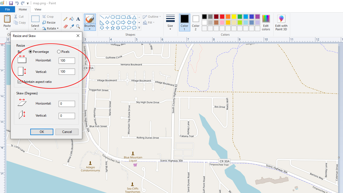This screenshot has height=193, width=343.
Task: Open Edit with Paint 3D
Action: (x=281, y=23)
